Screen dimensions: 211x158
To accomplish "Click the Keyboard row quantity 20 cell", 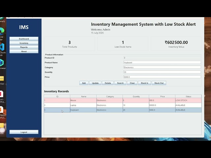I will 136,110.
